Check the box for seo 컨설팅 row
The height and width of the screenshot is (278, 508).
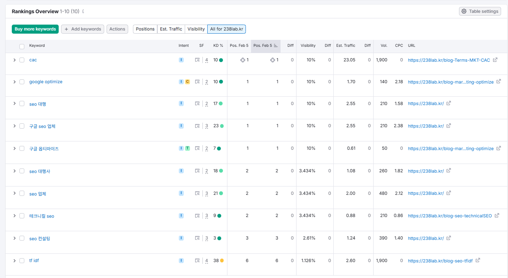(x=22, y=238)
